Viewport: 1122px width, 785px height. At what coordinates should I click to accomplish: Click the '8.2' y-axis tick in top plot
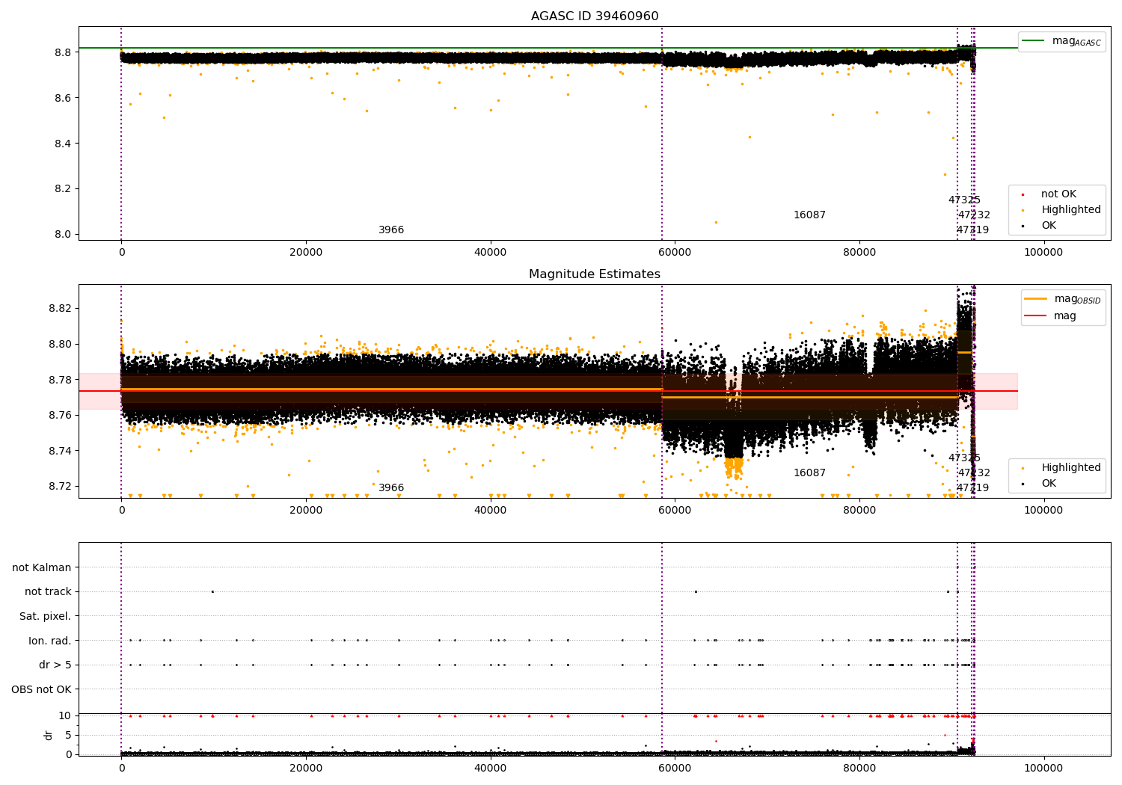63,188
